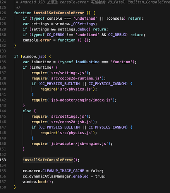Click the else keyword on line 144
This screenshot has width=170, height=193.
(27, 111)
